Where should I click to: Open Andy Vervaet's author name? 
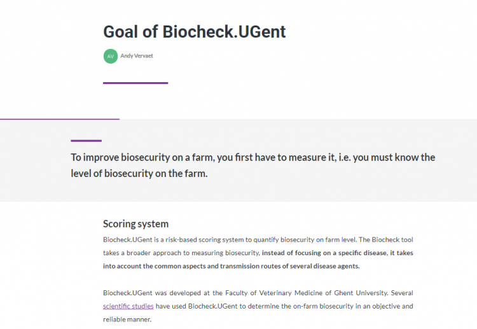pyautogui.click(x=137, y=56)
